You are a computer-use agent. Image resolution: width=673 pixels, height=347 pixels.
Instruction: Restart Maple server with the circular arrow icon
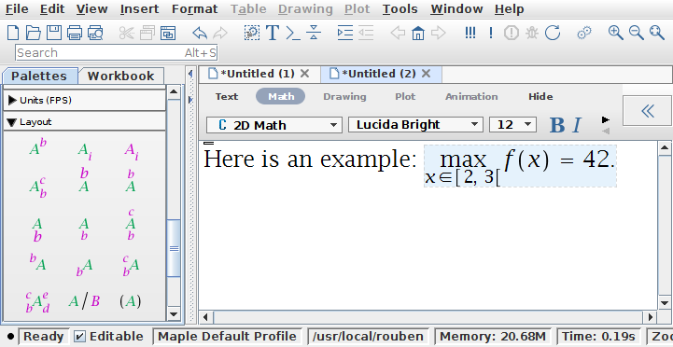[x=553, y=33]
